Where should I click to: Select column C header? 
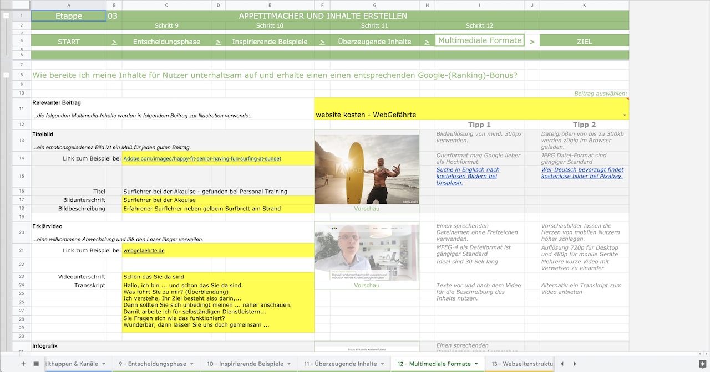pyautogui.click(x=167, y=5)
